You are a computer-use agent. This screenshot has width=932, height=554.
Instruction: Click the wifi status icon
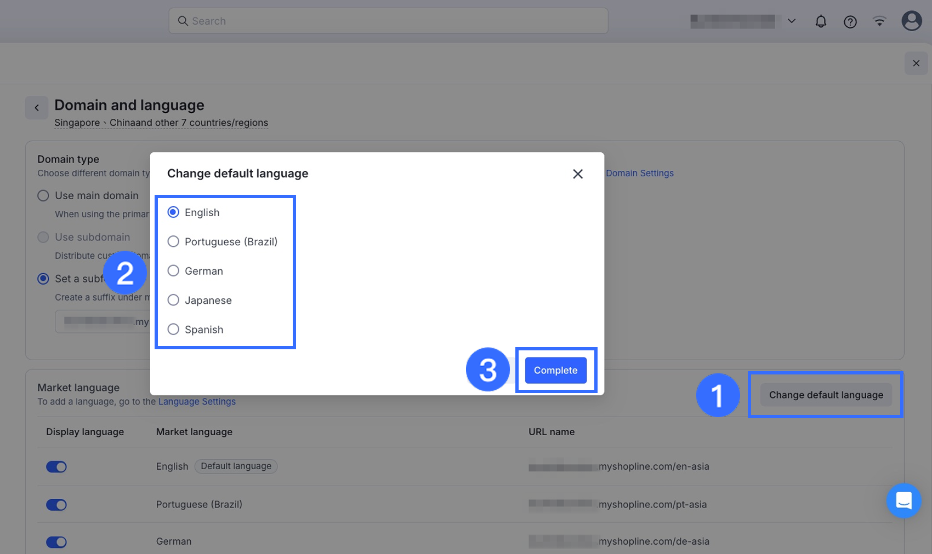(879, 21)
